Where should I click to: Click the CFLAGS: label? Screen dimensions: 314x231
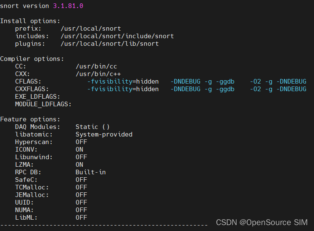(x=28, y=81)
